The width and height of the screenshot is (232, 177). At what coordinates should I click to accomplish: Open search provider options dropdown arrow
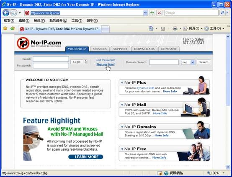(227, 13)
